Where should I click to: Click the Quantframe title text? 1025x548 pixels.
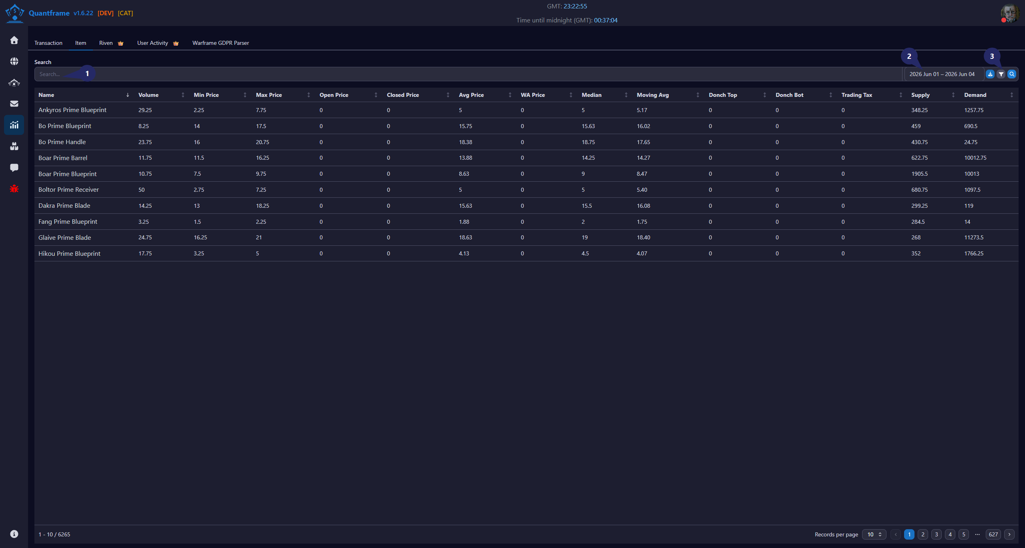coord(49,13)
